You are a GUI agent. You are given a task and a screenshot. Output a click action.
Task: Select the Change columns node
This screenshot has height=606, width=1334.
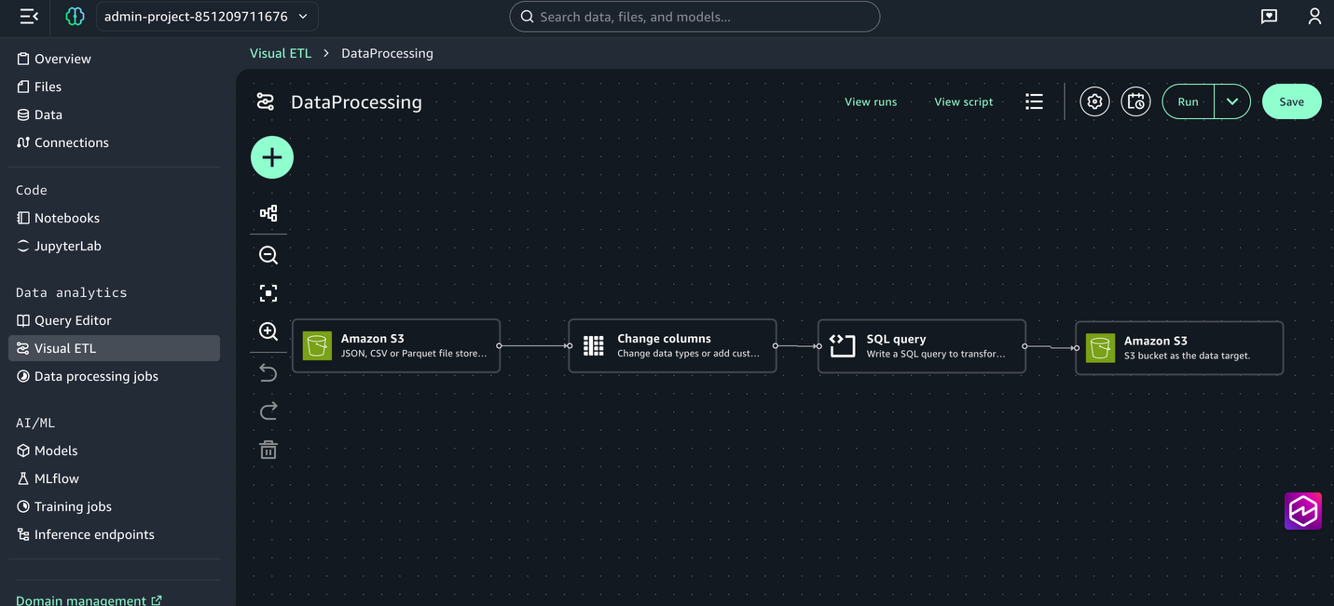pyautogui.click(x=672, y=346)
